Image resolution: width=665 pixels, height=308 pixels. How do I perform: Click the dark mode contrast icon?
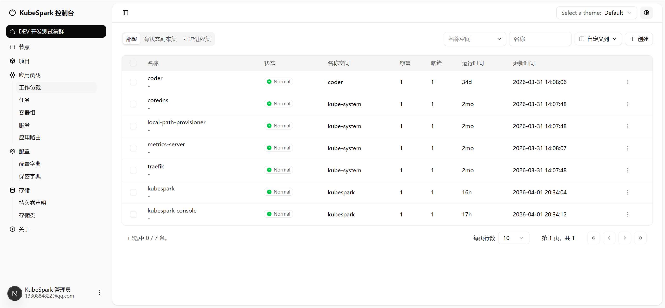tap(647, 13)
